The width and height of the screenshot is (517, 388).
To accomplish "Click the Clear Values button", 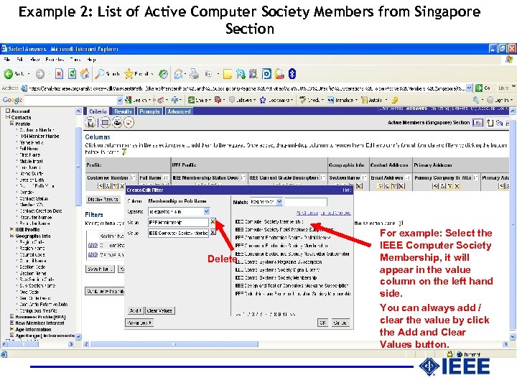I will tap(159, 310).
